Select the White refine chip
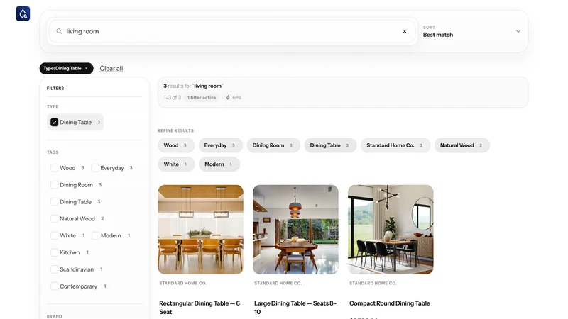 (x=175, y=164)
